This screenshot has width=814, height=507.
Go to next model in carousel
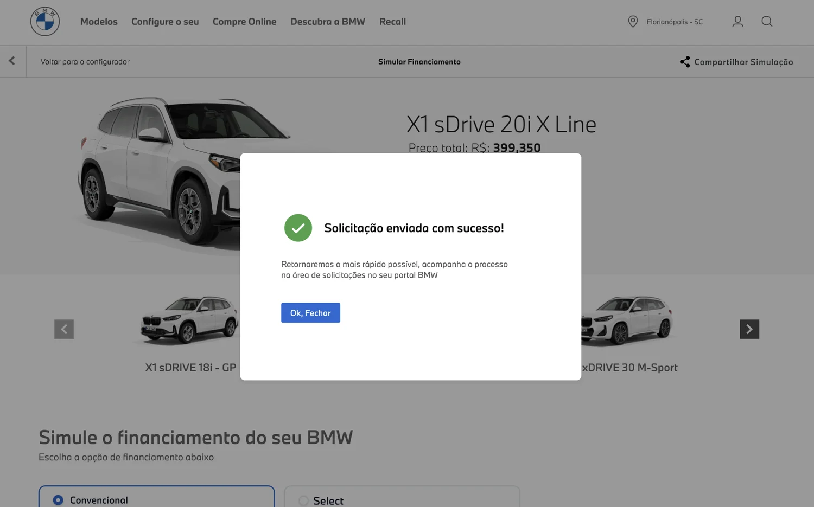(x=749, y=329)
